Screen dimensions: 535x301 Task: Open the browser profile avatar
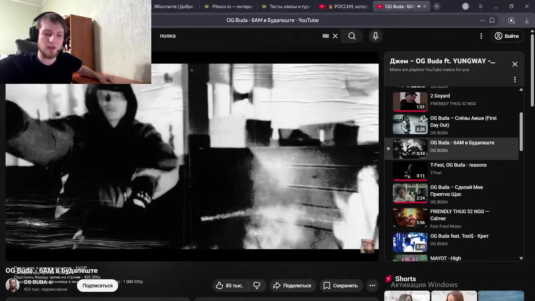pyautogui.click(x=466, y=6)
